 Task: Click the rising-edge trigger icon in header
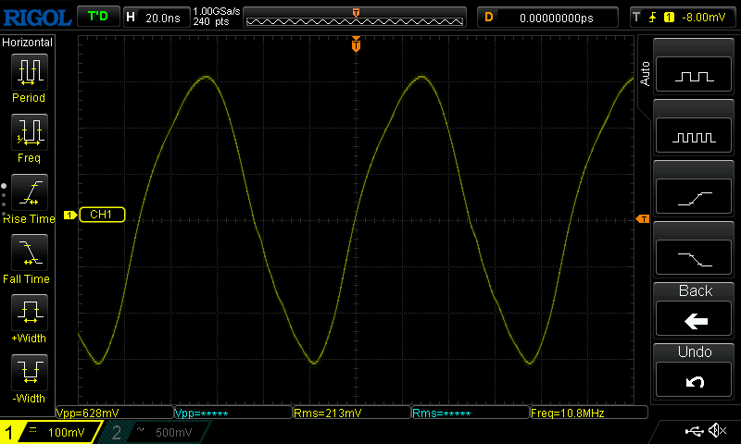point(653,18)
